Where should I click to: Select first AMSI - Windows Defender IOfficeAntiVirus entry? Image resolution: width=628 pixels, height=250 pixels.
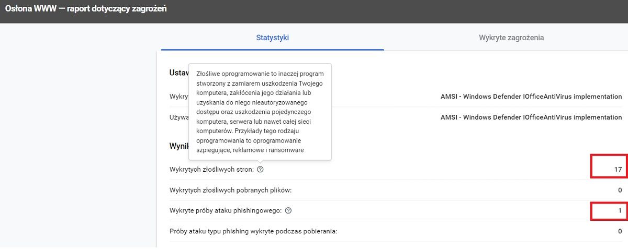pyautogui.click(x=531, y=97)
